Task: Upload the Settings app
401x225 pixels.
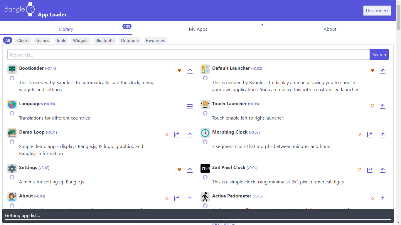Action: click(x=190, y=170)
